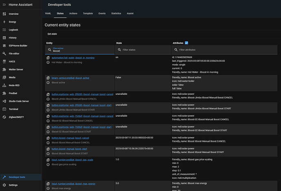Select the States tab
Viewport: 281px width, 191px height.
[x=60, y=13]
